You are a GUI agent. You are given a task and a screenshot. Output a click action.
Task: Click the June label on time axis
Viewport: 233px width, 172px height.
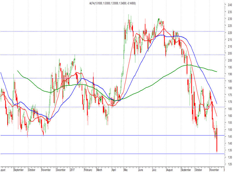[141, 170]
